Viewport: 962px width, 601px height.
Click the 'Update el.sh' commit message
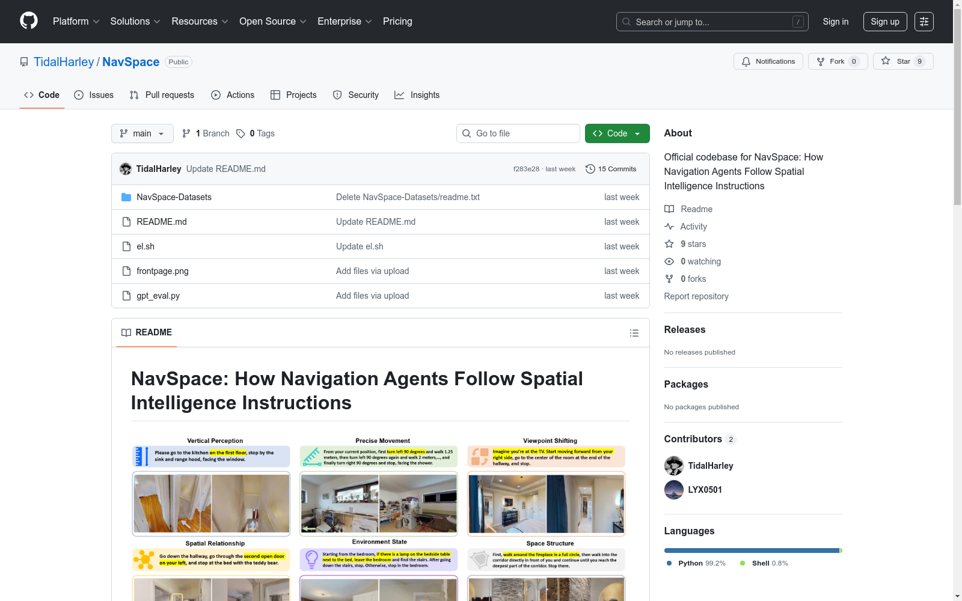360,246
